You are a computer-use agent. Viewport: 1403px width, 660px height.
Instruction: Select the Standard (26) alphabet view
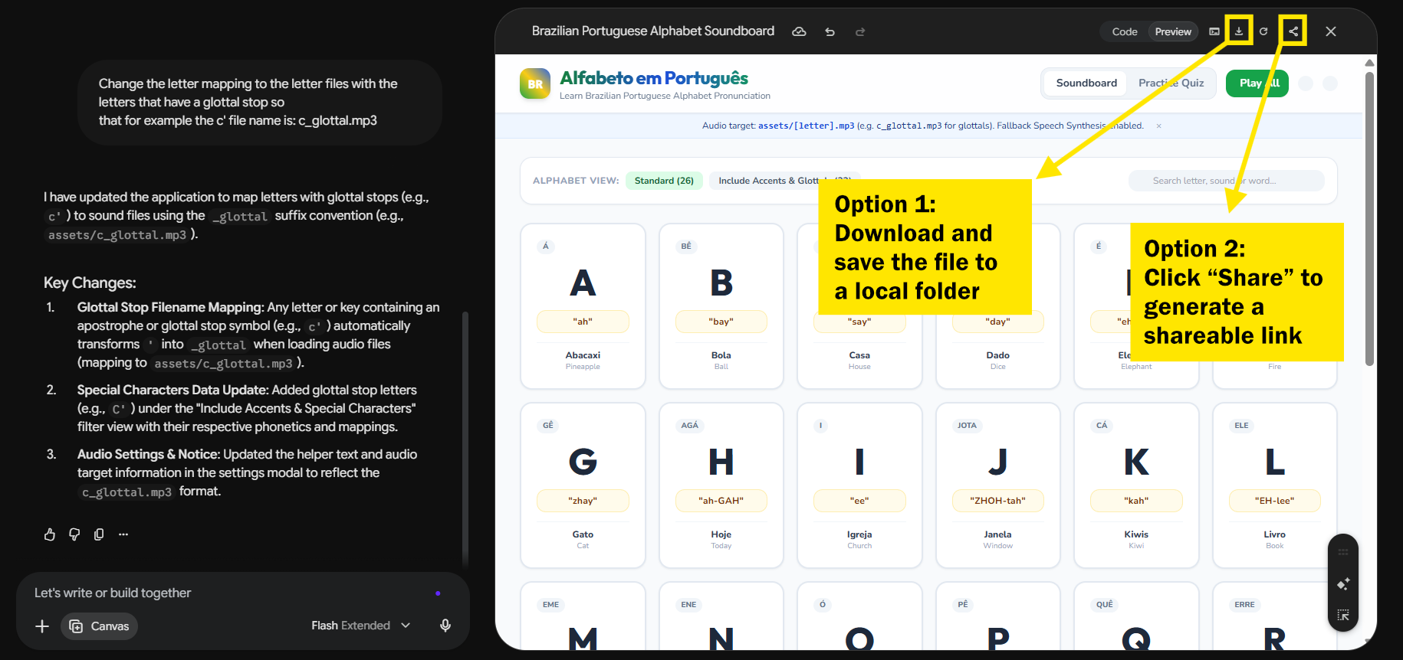coord(664,181)
